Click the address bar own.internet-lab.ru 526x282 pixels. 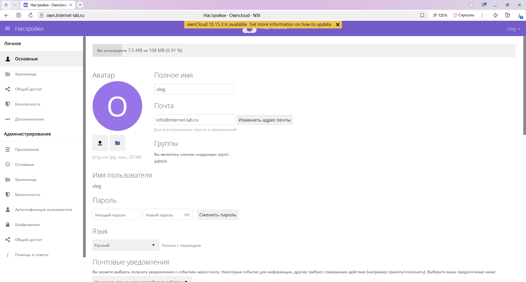(65, 15)
